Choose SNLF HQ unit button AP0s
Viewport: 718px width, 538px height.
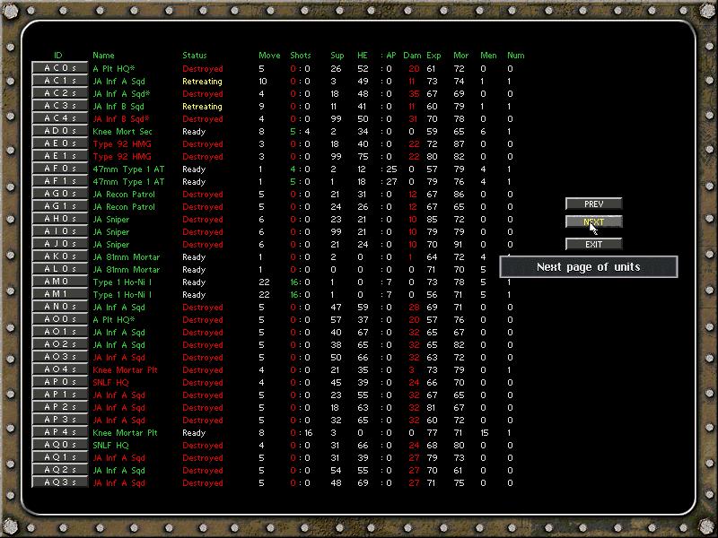60,382
